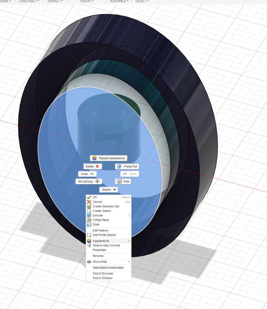Open the ASSEMBLE toolbar dropdown
267x309 pixels.
119,1
